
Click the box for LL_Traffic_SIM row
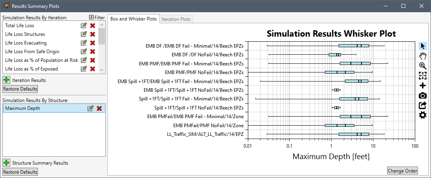[354, 134]
